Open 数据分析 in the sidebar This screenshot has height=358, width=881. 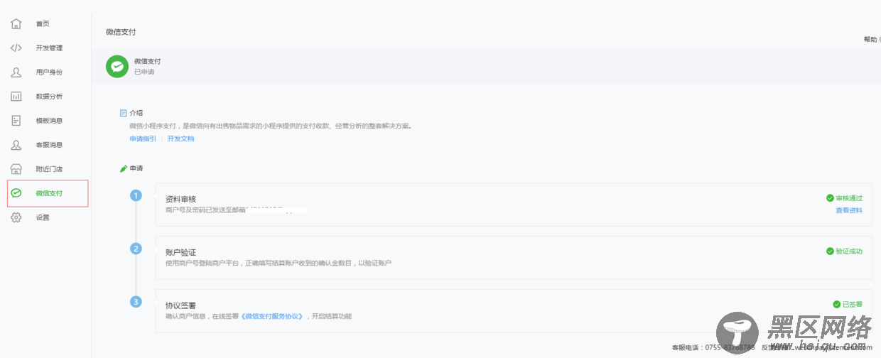point(50,96)
